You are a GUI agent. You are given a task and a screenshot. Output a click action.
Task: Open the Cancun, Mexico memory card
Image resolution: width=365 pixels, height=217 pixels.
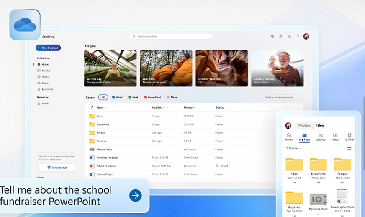pyautogui.click(x=277, y=68)
